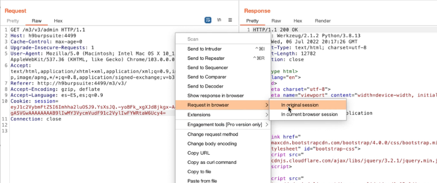
Task: Select Change request method
Action: (222, 135)
